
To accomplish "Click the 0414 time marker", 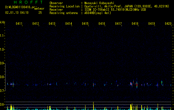I will click(69, 24).
